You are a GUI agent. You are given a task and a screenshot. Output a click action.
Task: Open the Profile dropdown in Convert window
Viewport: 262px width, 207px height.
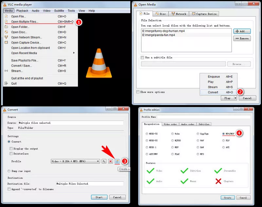[75, 161]
